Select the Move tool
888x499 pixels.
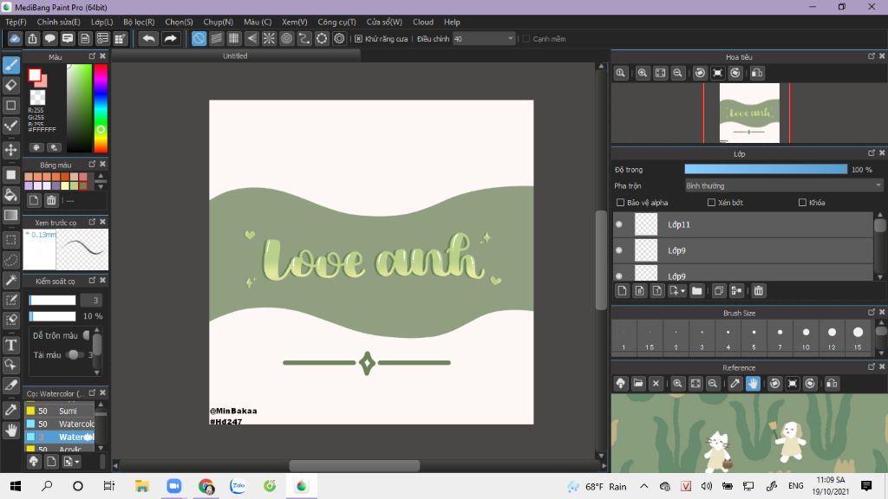(x=10, y=150)
